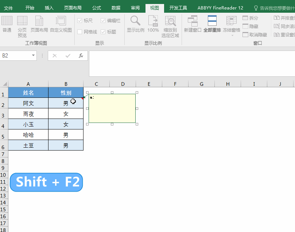Screen dimensions: 295x232
Task: Reset zoom to 100%
Action: click(x=153, y=24)
